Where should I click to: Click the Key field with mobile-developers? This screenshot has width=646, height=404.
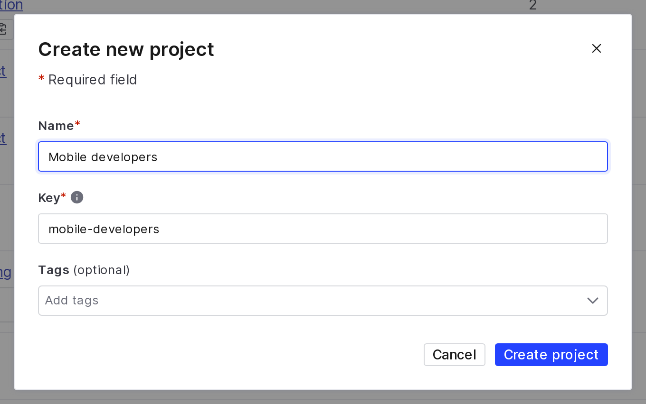pyautogui.click(x=323, y=229)
